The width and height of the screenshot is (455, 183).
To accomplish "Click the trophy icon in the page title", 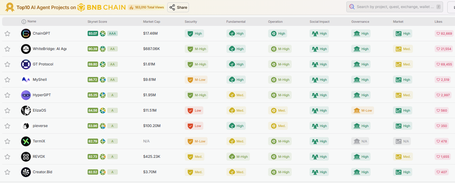I will (10, 7).
